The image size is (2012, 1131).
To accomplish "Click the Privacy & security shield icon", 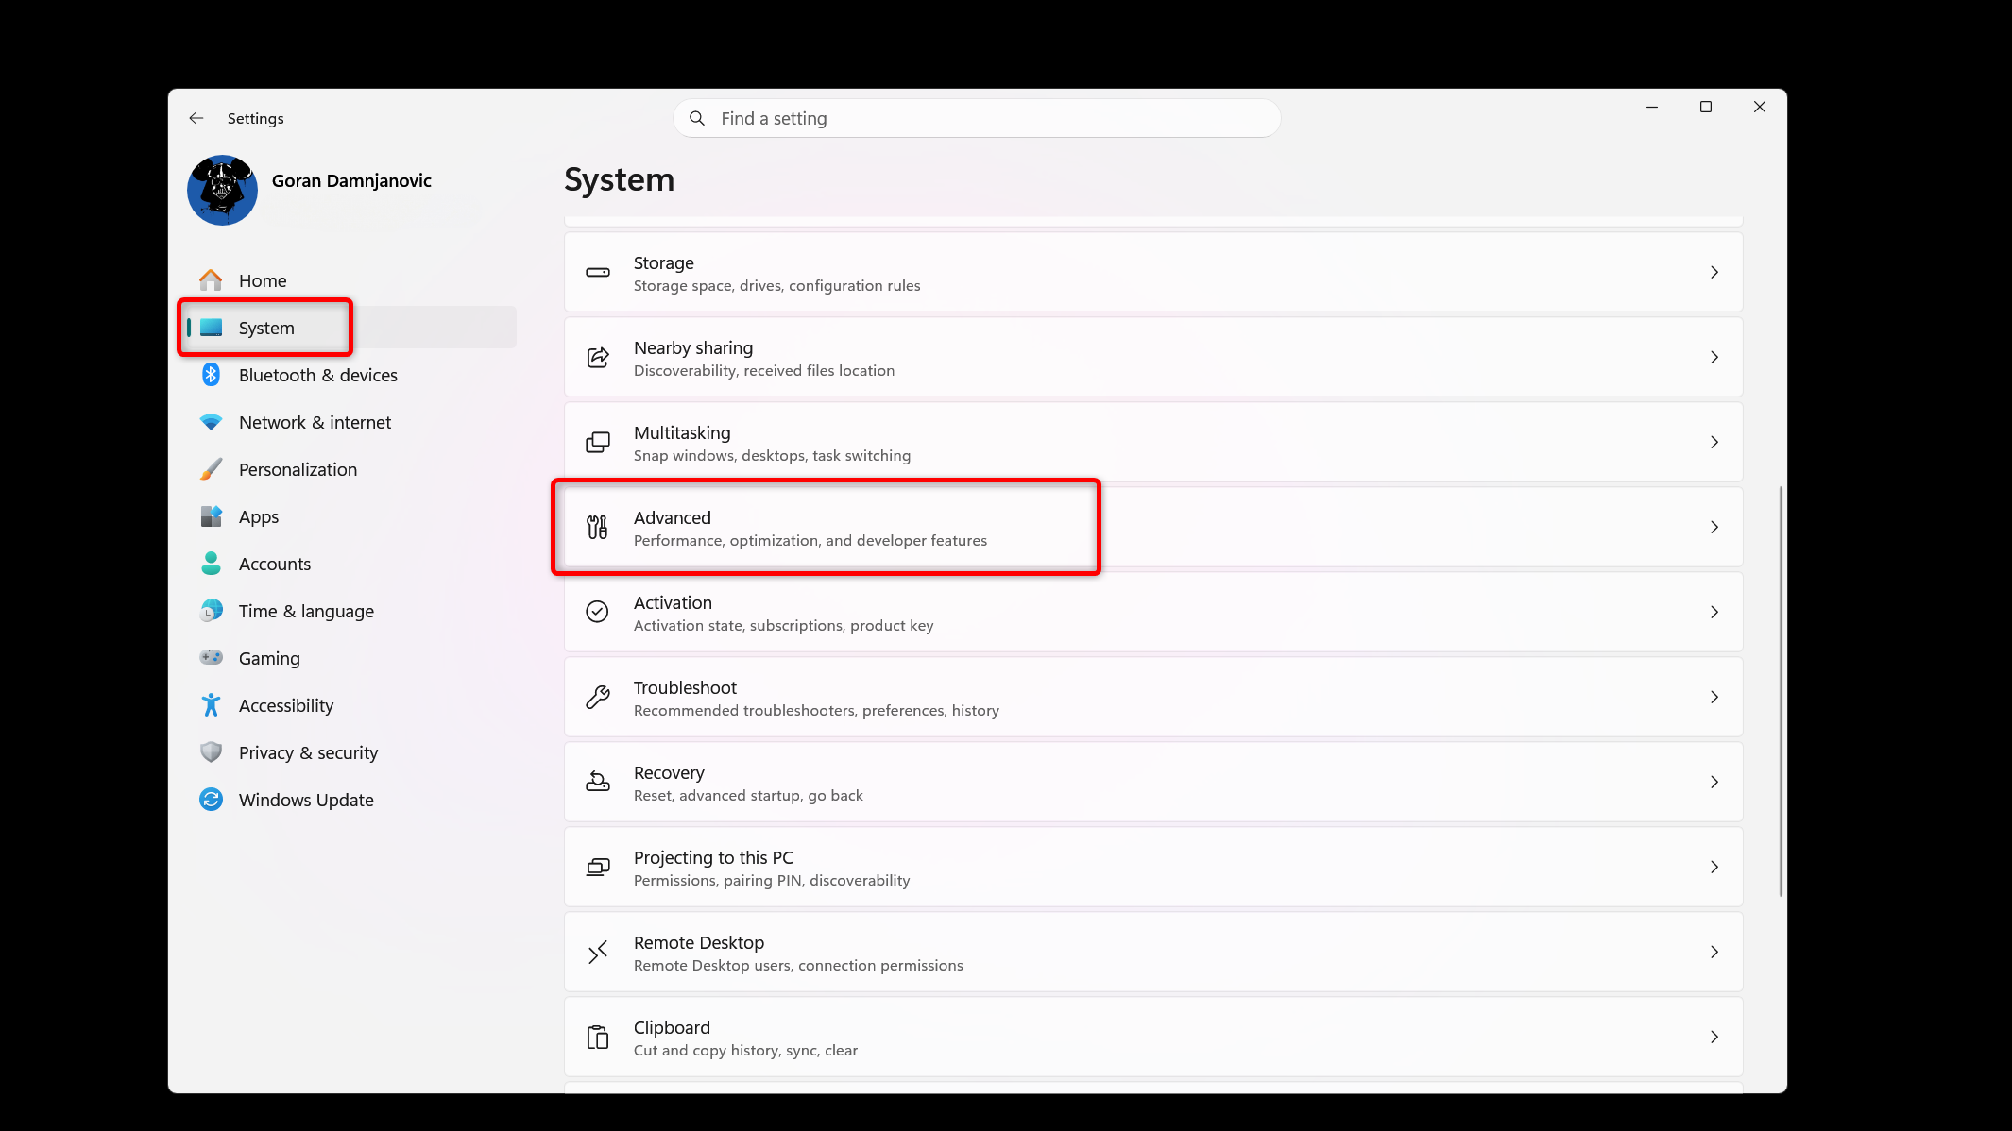I will [211, 752].
